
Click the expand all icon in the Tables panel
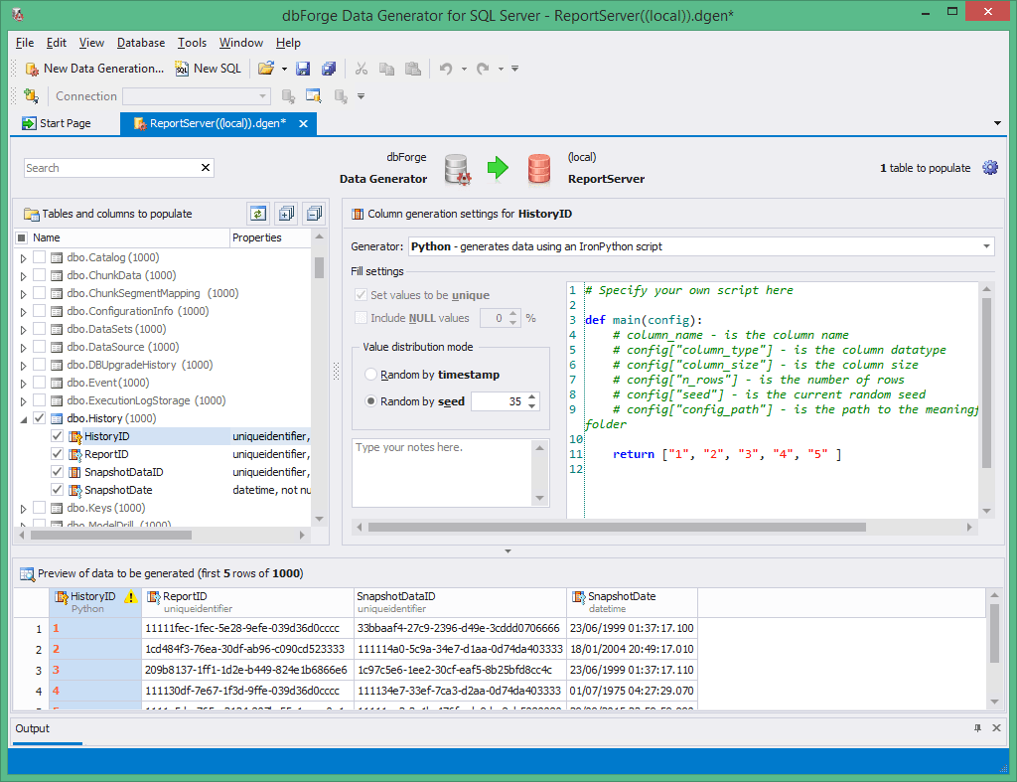click(286, 214)
